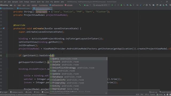Screen dimensions: 171x96
Task: Open Project Structure folder icon in toolbar
Action: [154, 5]
